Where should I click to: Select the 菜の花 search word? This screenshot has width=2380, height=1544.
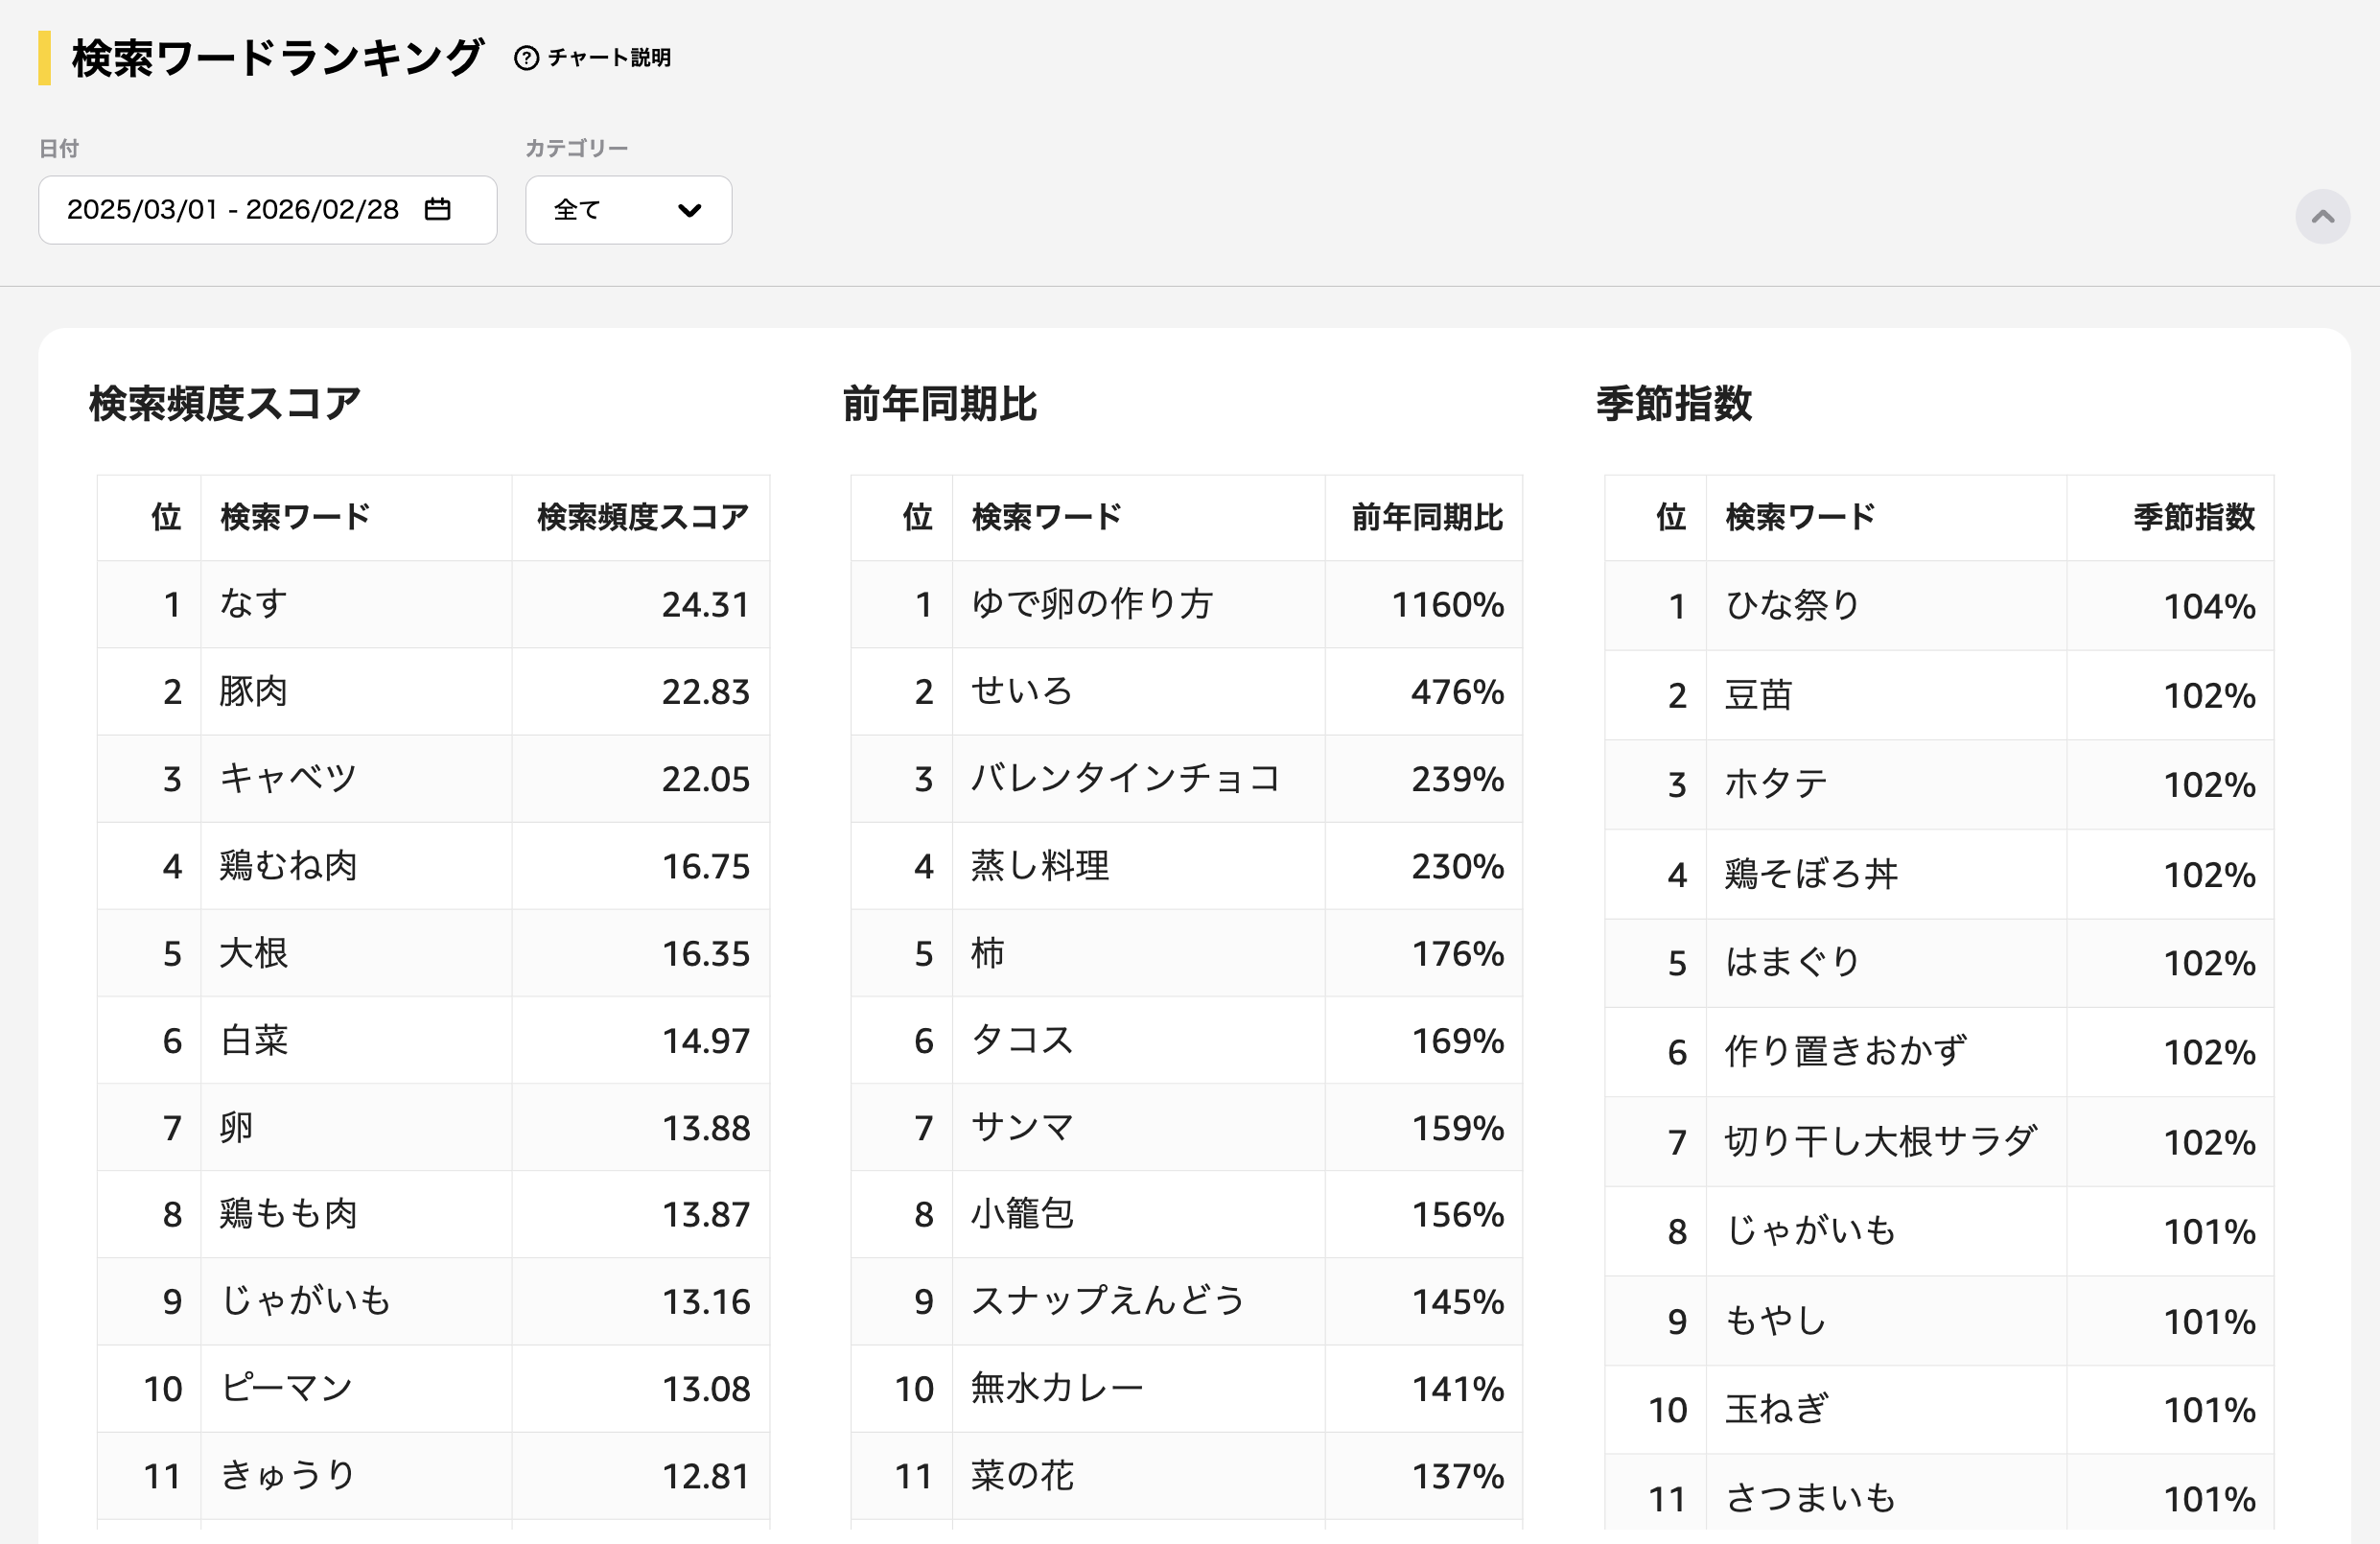(1022, 1475)
